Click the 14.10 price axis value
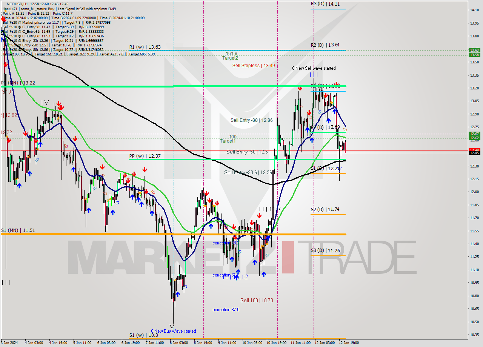The image size is (483, 347). pyautogui.click(x=474, y=10)
